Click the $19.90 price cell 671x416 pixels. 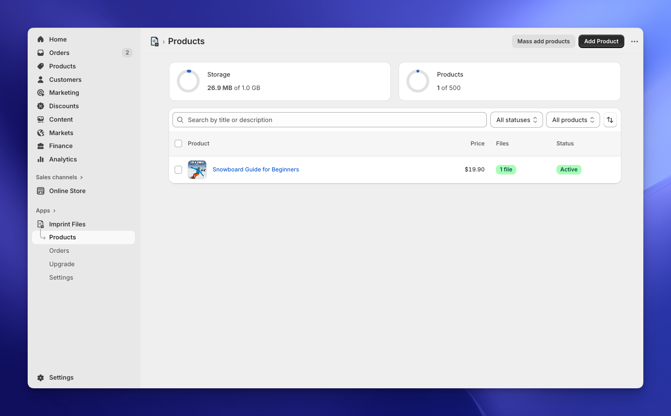[475, 170]
